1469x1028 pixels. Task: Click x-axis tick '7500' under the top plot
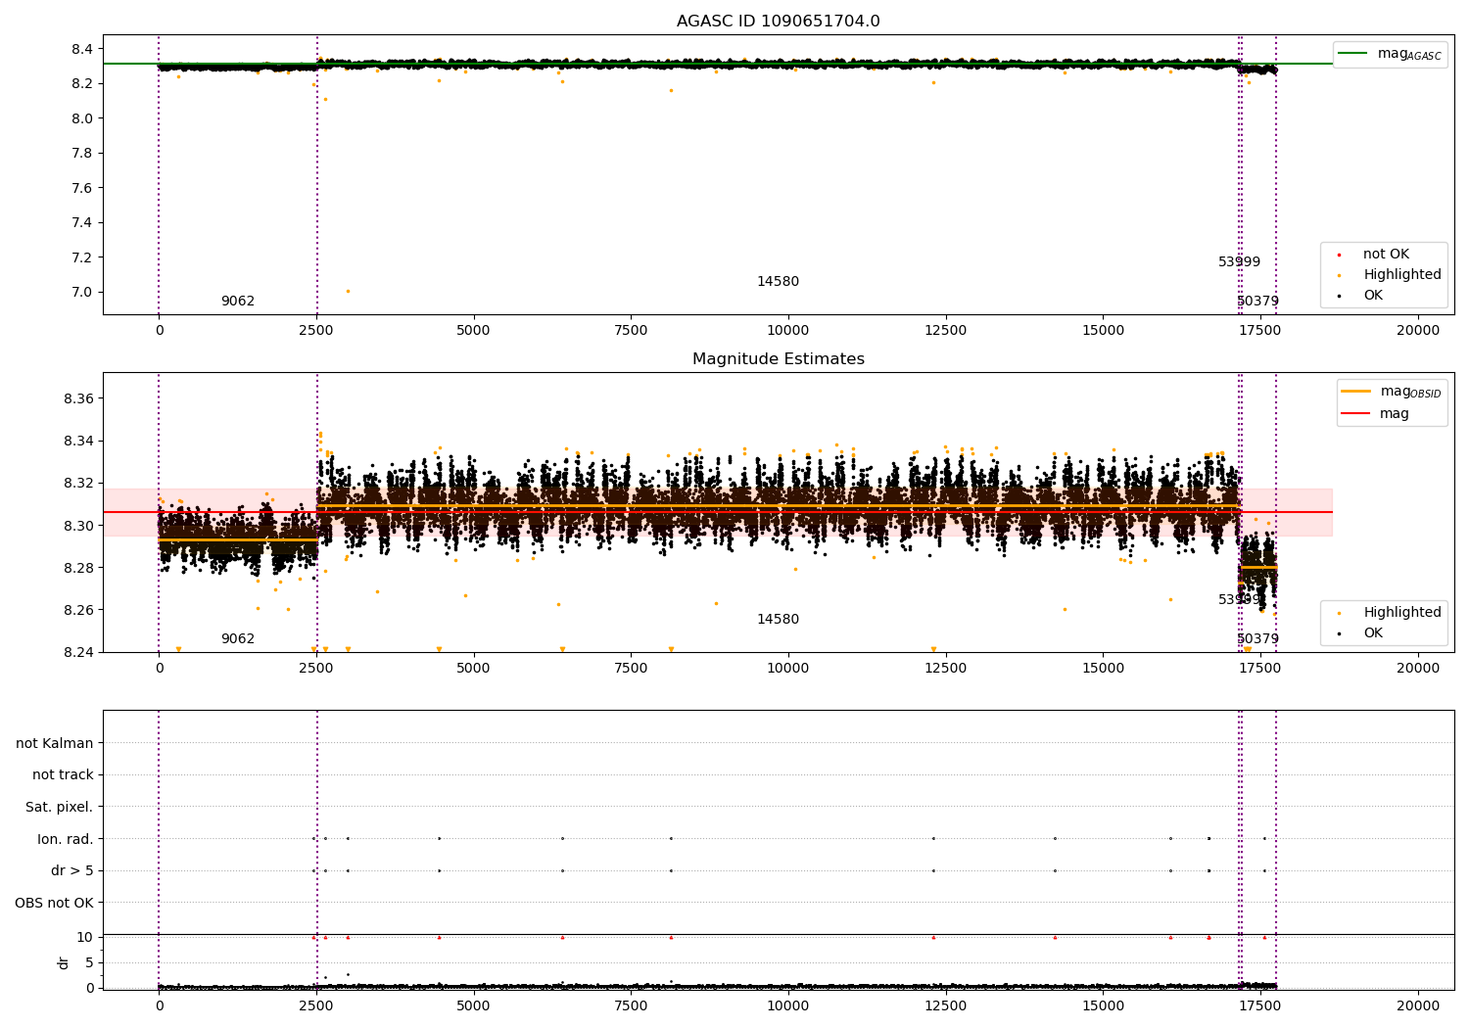(x=631, y=330)
